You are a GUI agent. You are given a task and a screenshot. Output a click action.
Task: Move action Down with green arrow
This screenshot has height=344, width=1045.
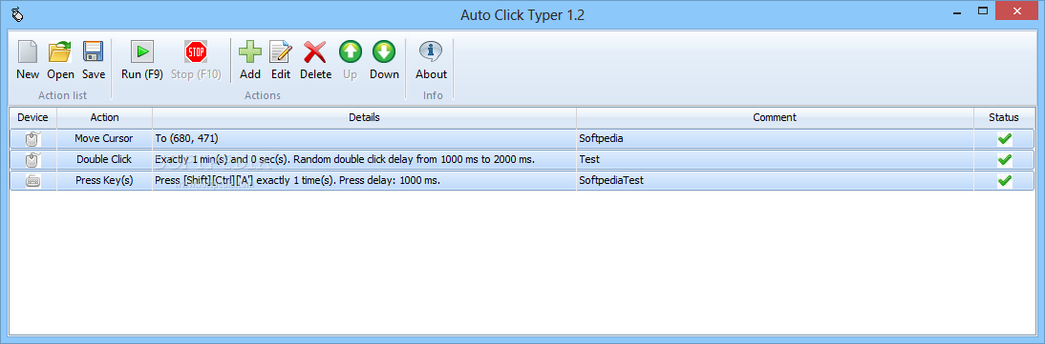(x=384, y=60)
